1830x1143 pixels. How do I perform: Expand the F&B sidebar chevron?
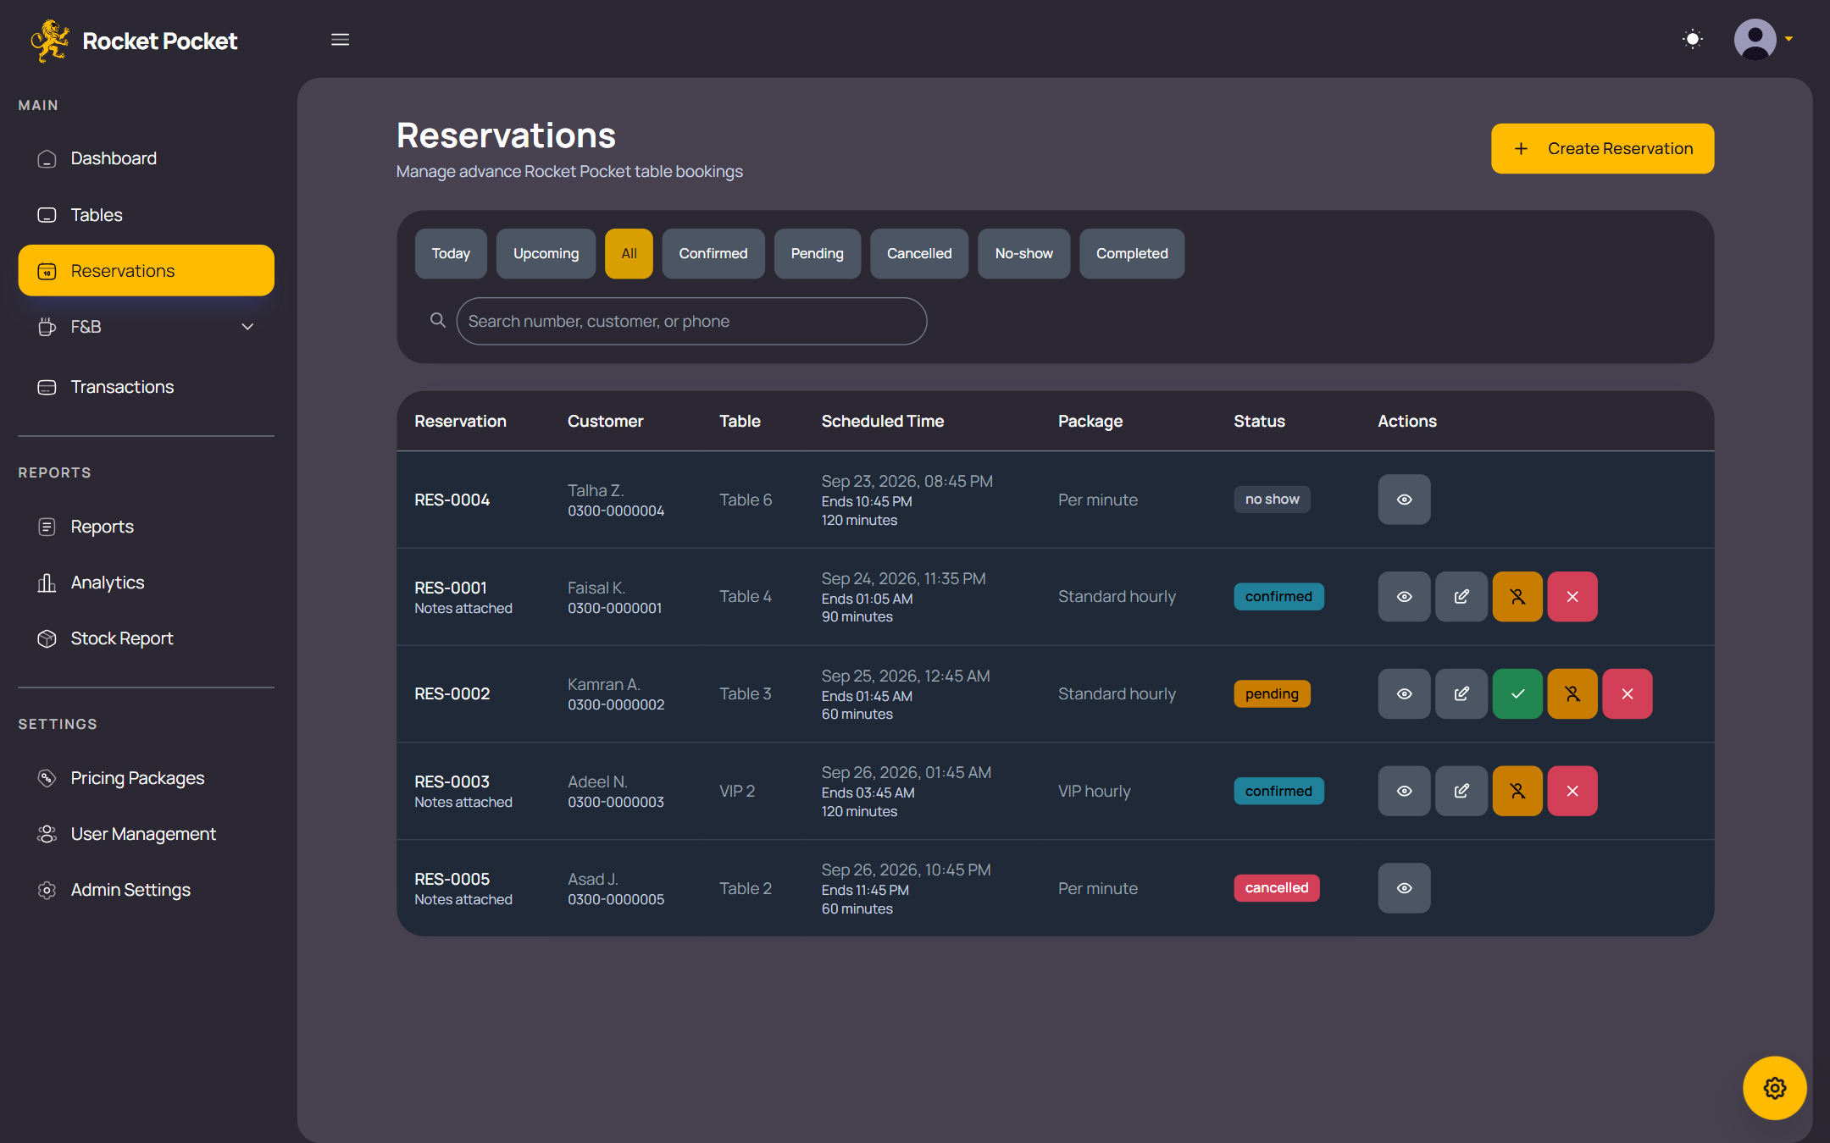(247, 327)
